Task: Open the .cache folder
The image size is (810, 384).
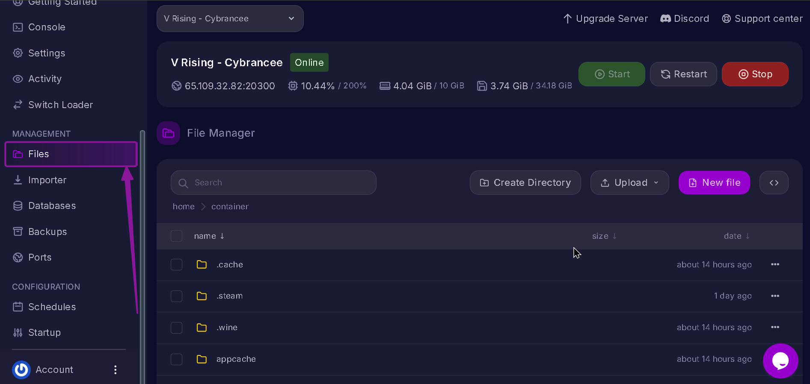Action: tap(230, 265)
